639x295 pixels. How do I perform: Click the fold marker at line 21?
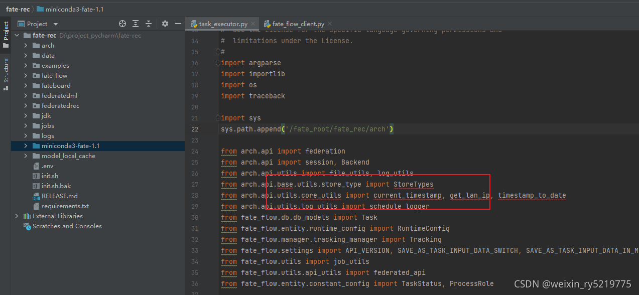[218, 118]
